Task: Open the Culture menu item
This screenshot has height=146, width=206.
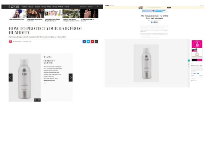Action: click(x=37, y=7)
